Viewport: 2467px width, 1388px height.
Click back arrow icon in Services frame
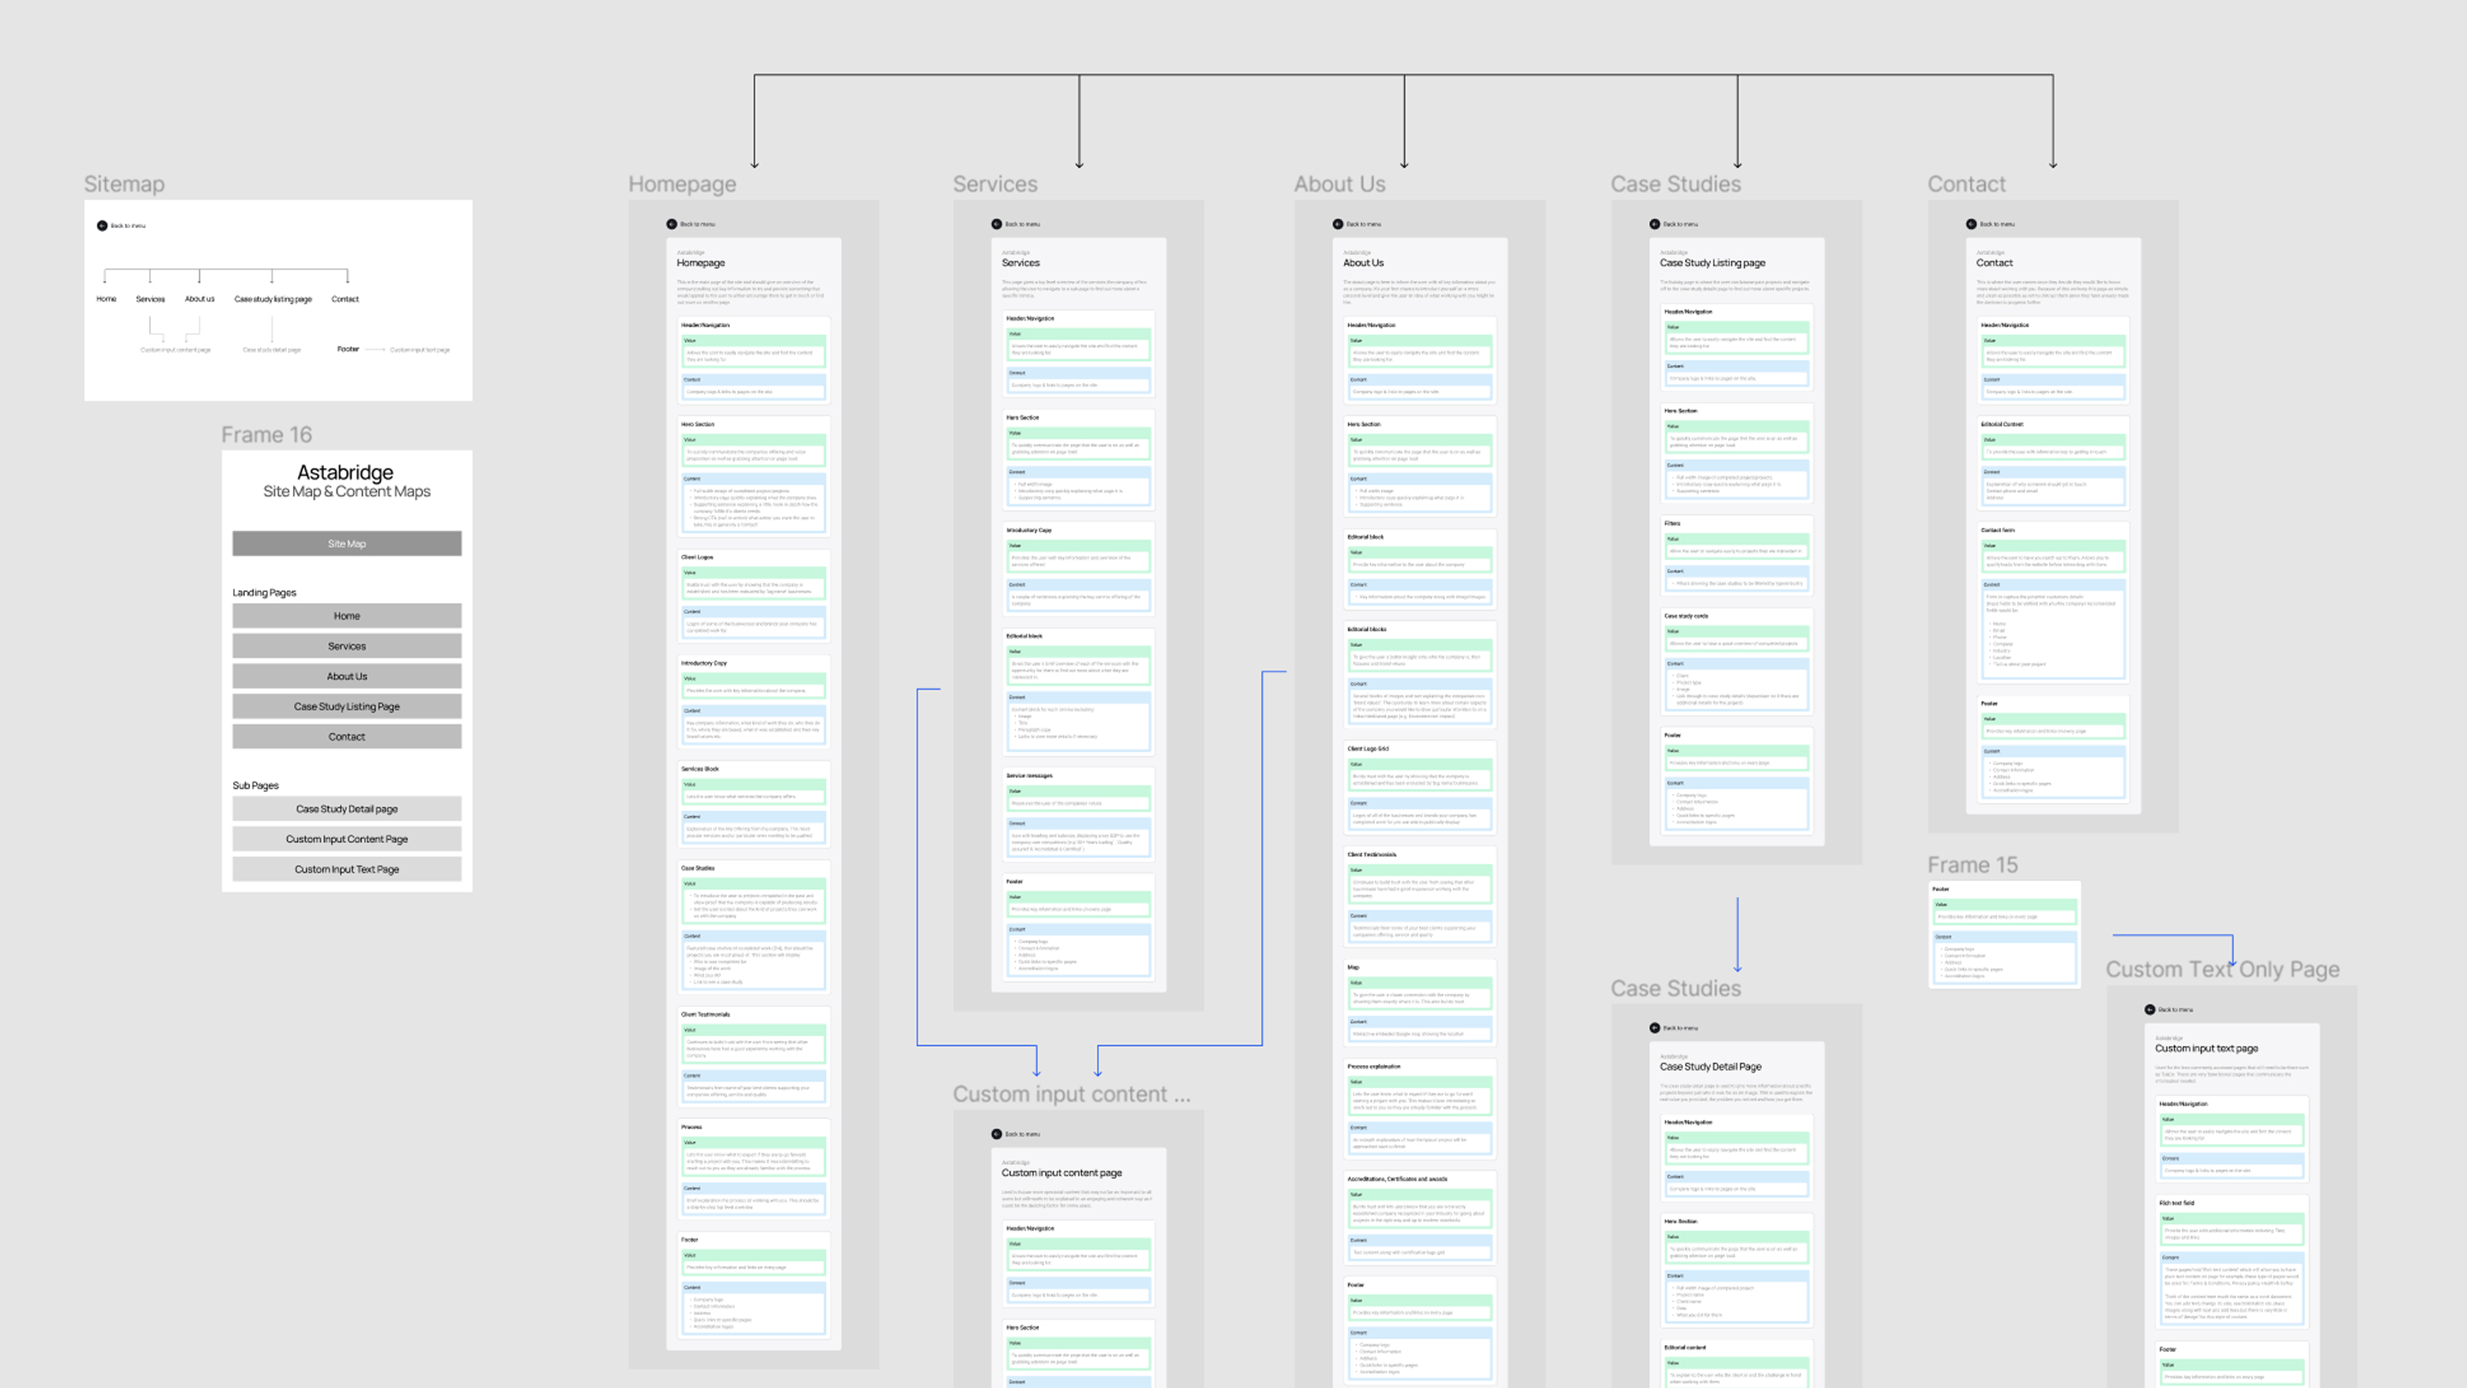[x=996, y=224]
